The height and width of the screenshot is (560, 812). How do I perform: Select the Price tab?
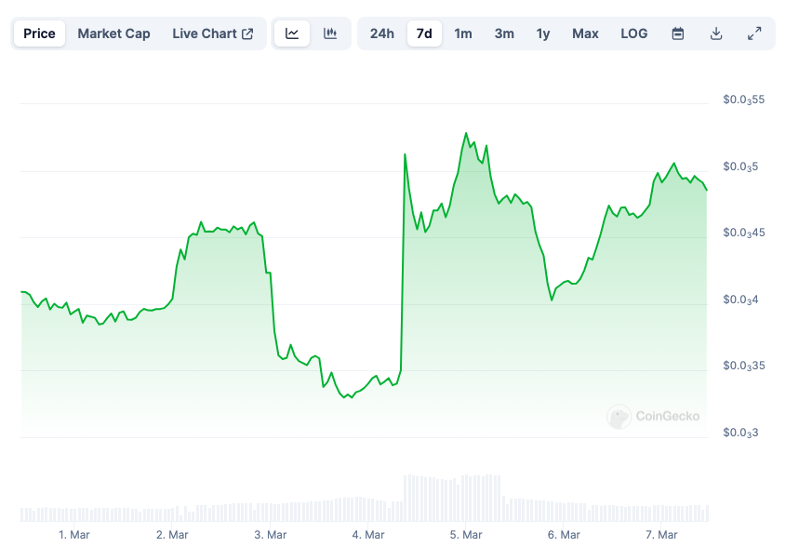(x=39, y=33)
